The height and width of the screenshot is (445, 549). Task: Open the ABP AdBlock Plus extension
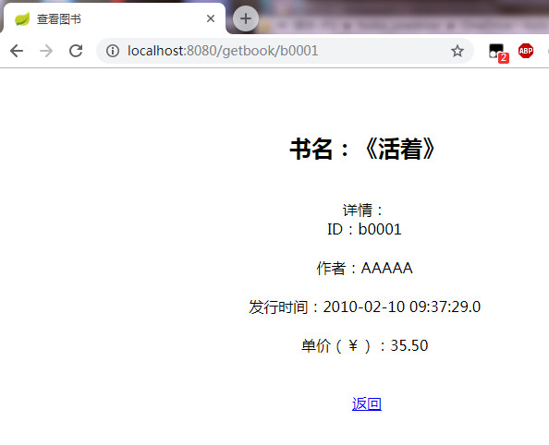coord(526,51)
